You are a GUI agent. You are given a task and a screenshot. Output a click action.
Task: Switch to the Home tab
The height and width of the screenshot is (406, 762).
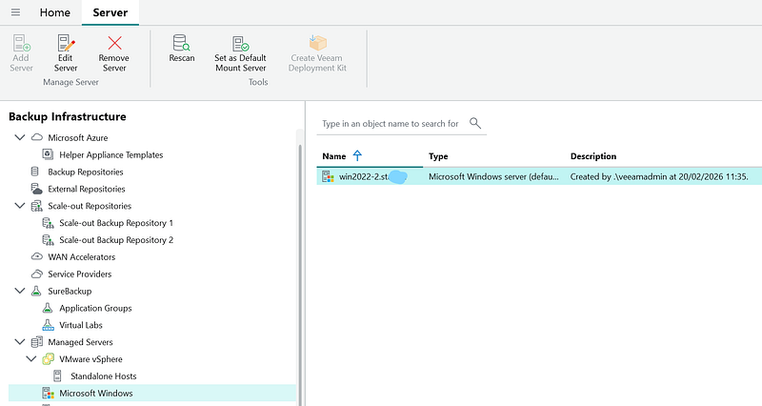pos(56,11)
